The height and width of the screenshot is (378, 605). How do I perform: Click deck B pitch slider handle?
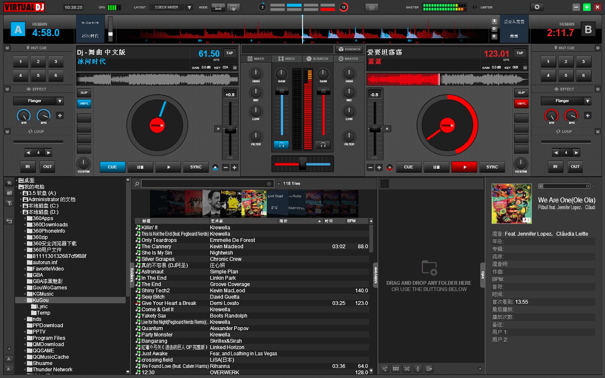pyautogui.click(x=374, y=128)
